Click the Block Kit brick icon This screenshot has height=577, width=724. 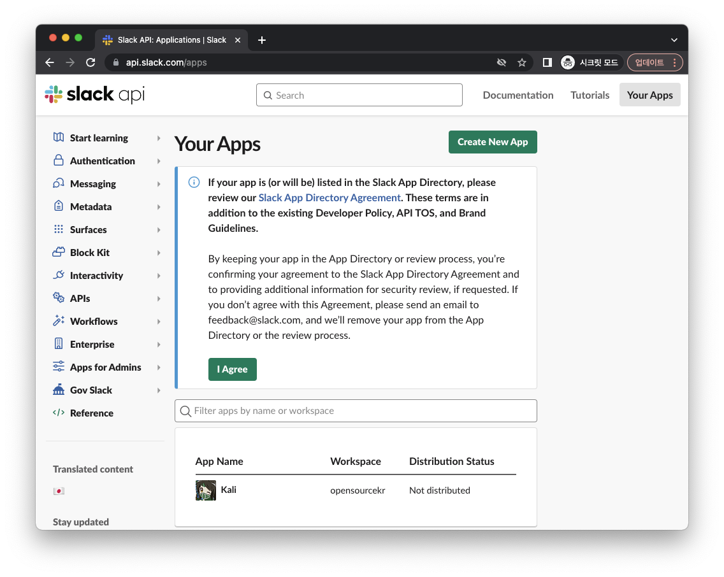(59, 252)
